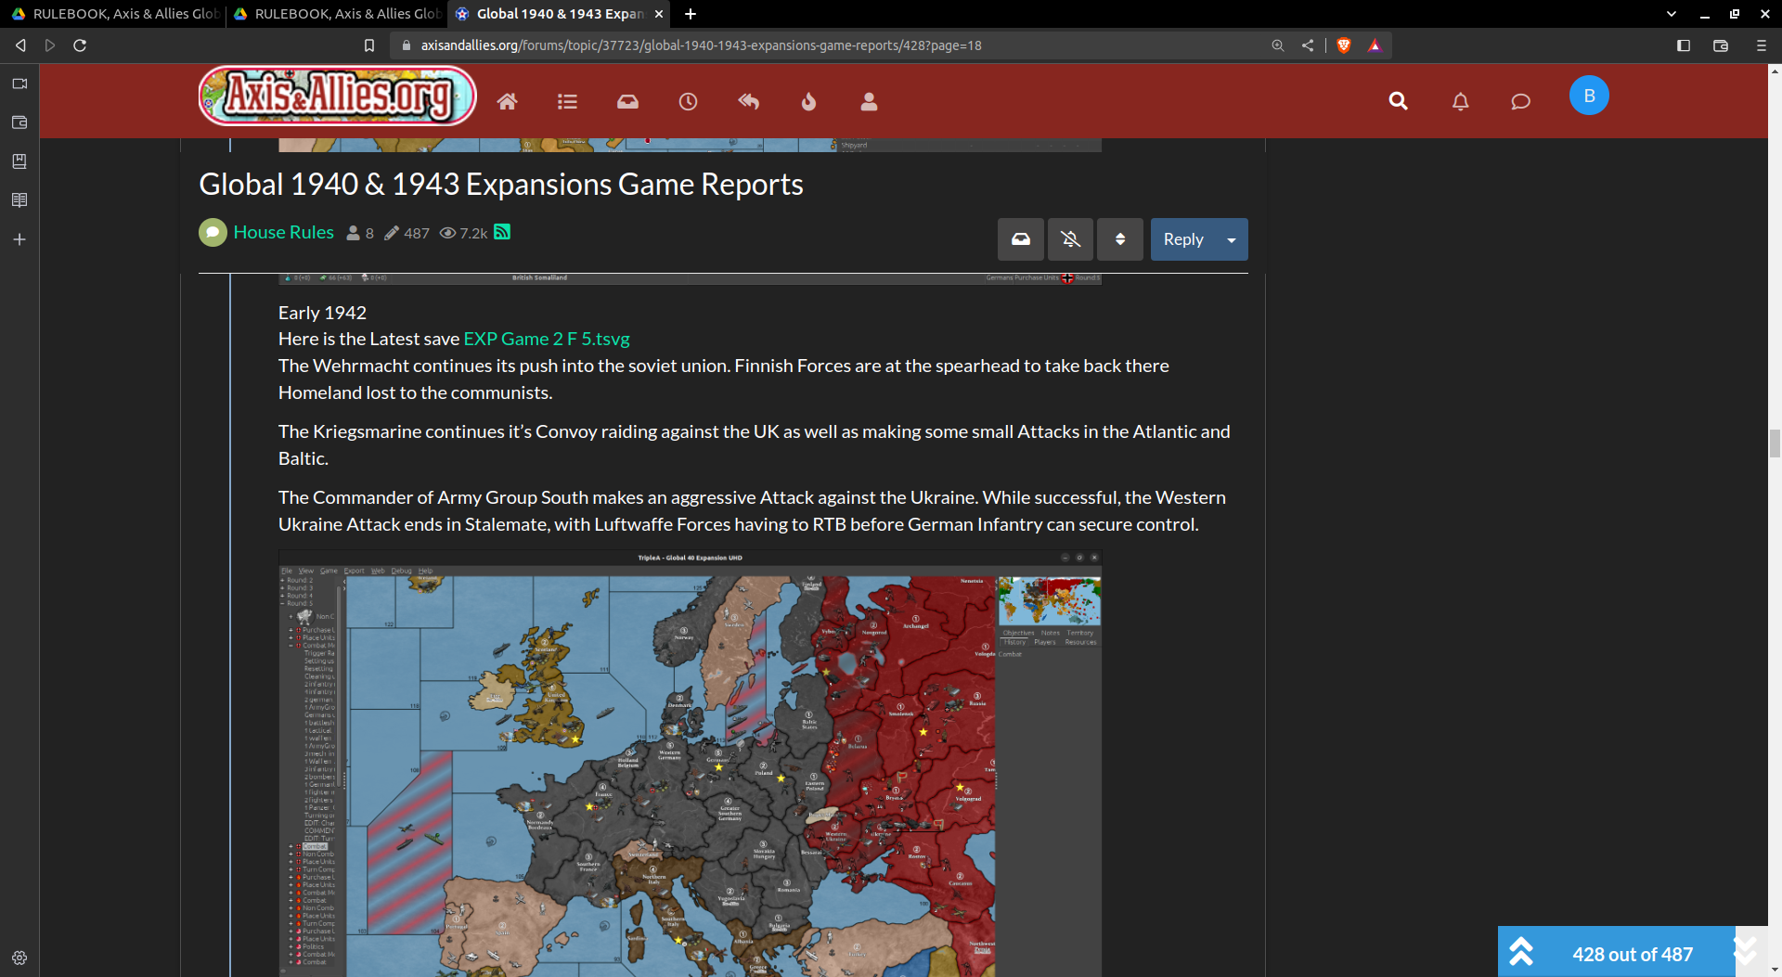The image size is (1782, 977).
Task: Open the chat speech bubble icon
Action: click(1520, 101)
